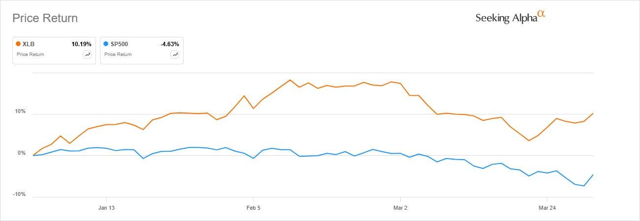Select the XLB ticker label
The width and height of the screenshot is (640, 221).
[29, 44]
